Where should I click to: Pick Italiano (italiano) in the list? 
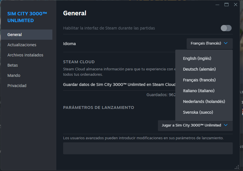(199, 91)
